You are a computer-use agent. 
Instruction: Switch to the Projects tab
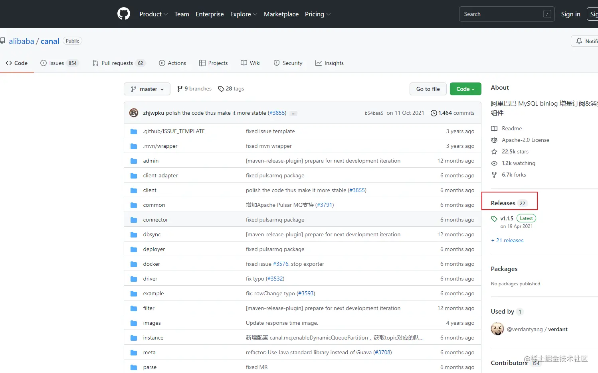pos(214,63)
